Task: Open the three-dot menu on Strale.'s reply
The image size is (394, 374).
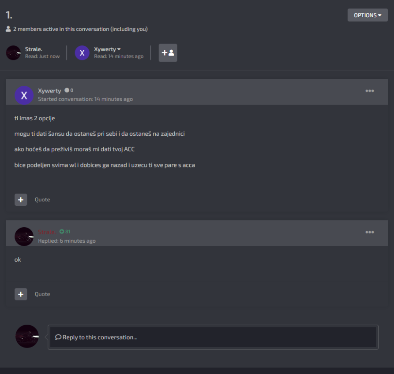Action: point(369,232)
